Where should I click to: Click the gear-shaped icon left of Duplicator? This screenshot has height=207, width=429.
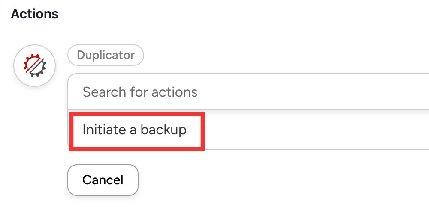[x=35, y=65]
